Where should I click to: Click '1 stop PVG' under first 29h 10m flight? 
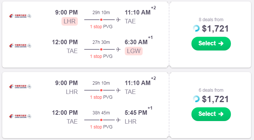pyautogui.click(x=101, y=27)
